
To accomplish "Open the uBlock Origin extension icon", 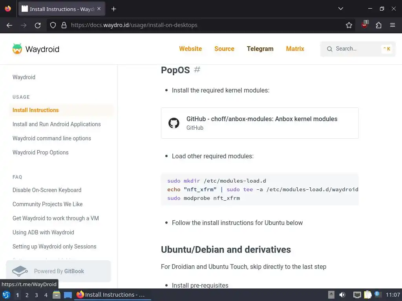I will tap(365, 25).
